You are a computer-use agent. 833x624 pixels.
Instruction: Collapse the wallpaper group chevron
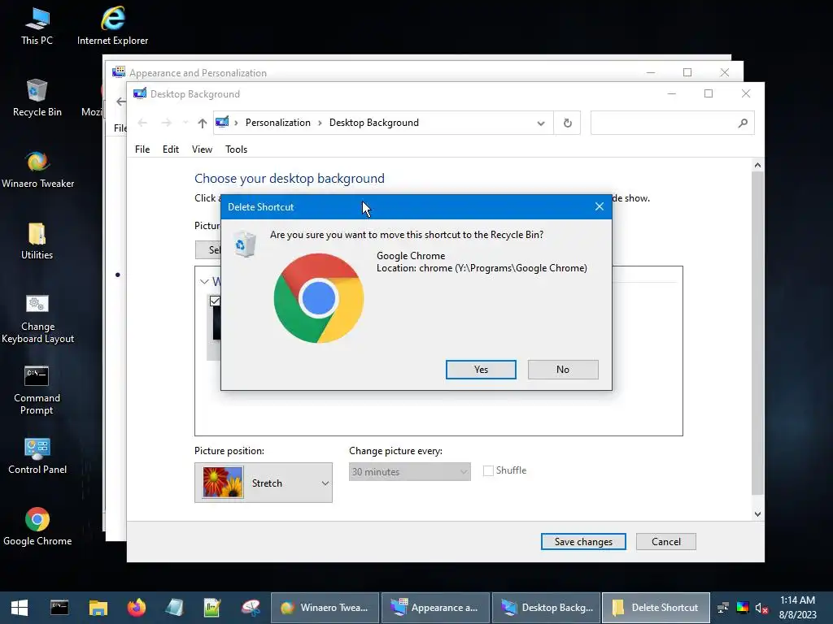(x=204, y=282)
